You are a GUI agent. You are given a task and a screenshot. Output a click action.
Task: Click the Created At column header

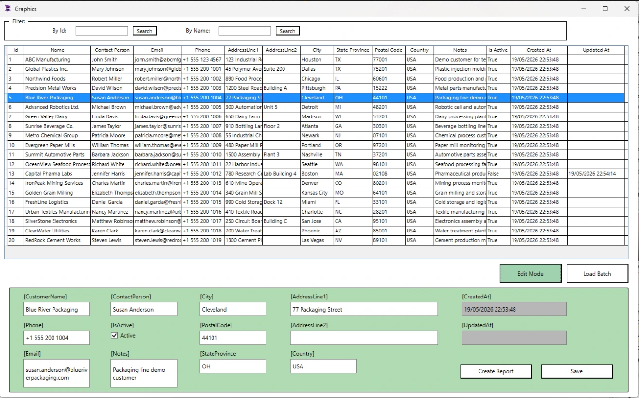538,50
